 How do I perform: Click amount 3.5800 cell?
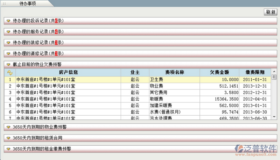coord(219,93)
